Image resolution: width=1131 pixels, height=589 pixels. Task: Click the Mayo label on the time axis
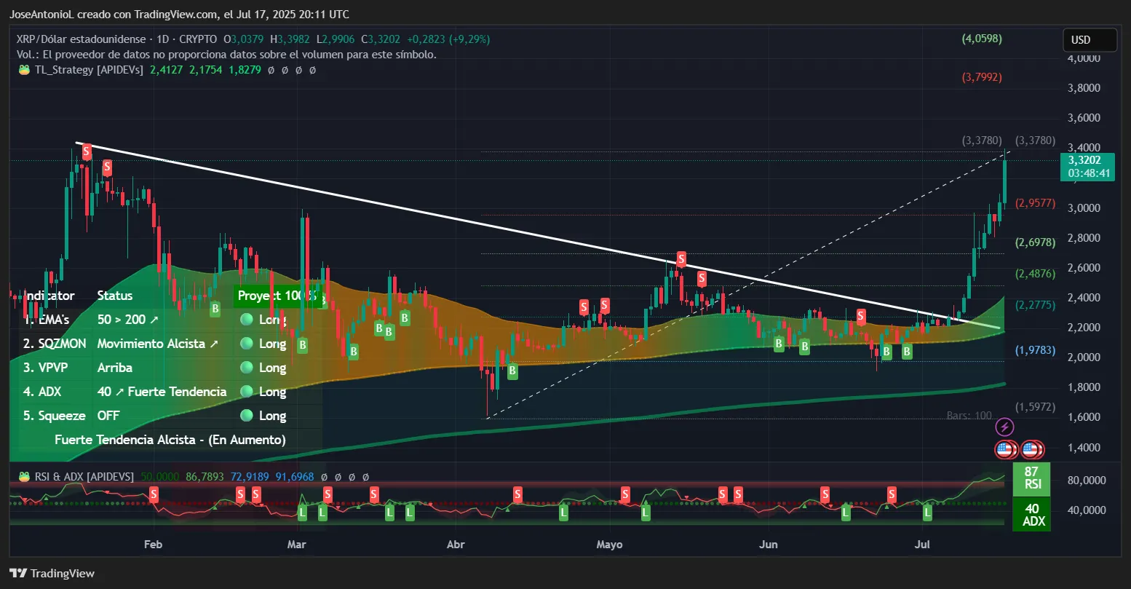point(609,545)
